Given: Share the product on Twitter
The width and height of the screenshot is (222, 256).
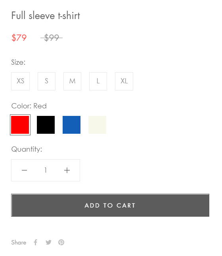Looking at the screenshot, I should tap(48, 242).
